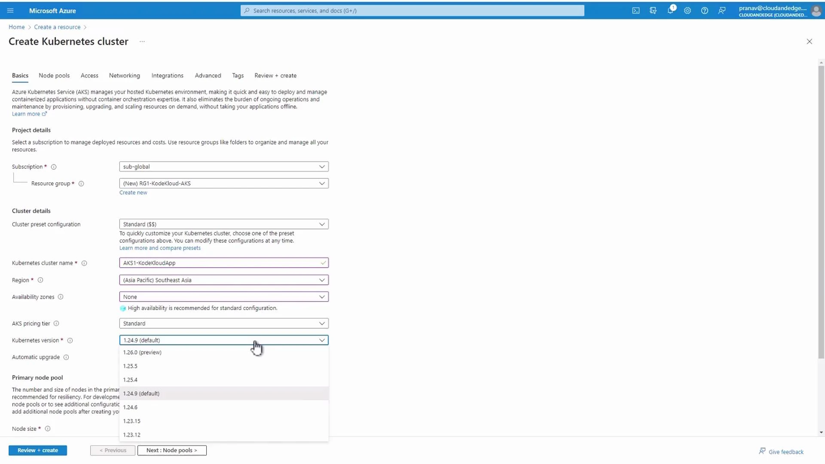Open the Directories and subscriptions filter
Viewport: 825px width, 464px height.
coord(653,10)
